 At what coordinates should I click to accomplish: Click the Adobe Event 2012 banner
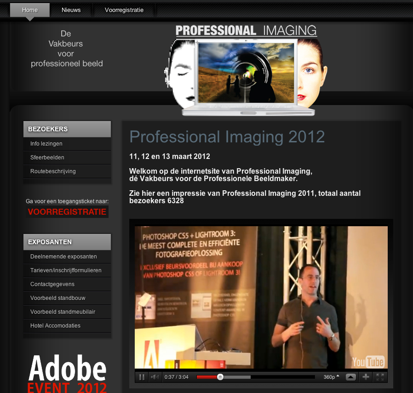(67, 373)
